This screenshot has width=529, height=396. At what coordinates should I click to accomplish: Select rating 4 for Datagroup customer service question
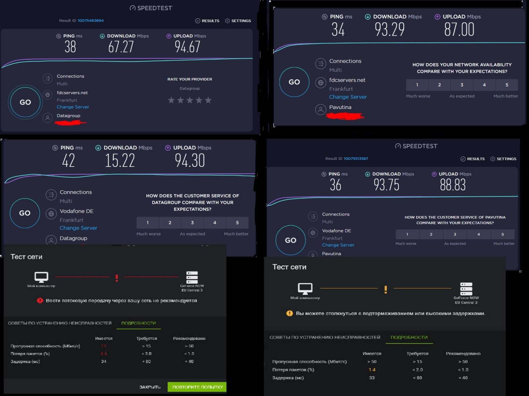click(215, 223)
